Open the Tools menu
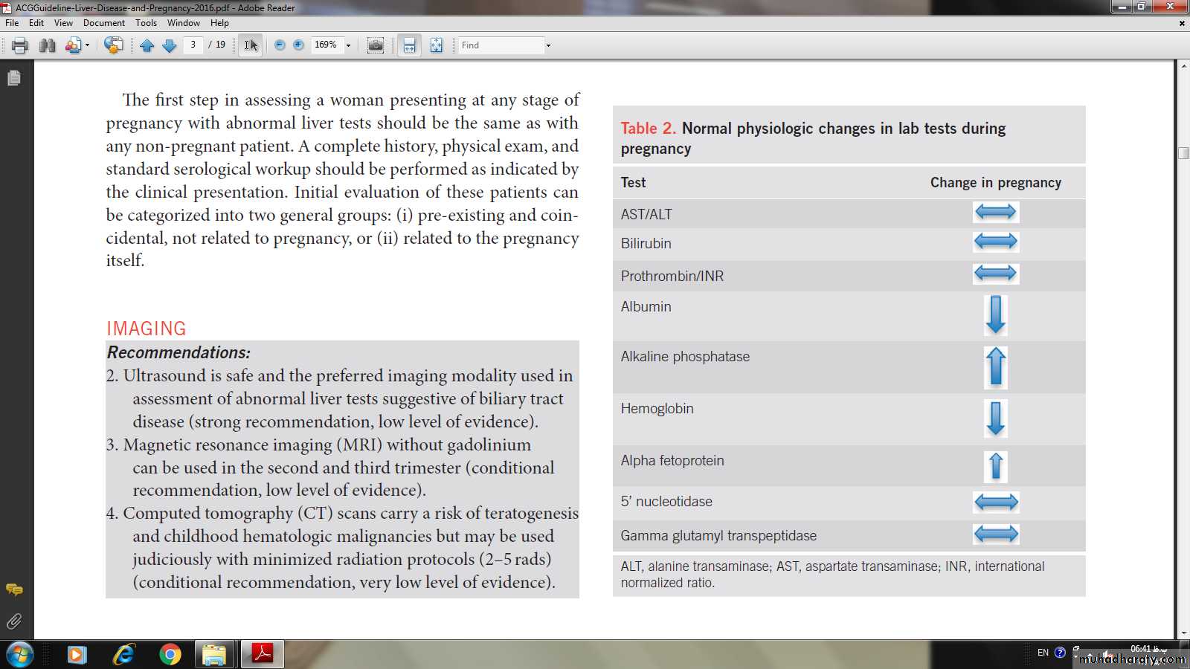 pos(146,23)
